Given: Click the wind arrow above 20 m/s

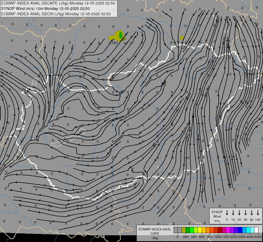Looking at the screenshot, I should click(x=239, y=213).
